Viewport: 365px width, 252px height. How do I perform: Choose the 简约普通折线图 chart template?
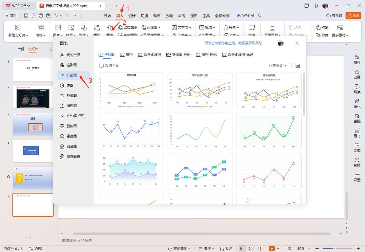click(200, 91)
